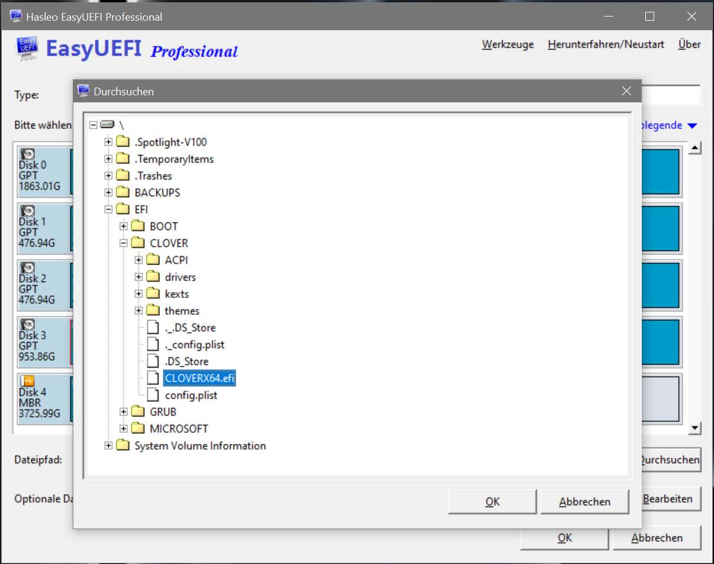714x564 pixels.
Task: Expand the MICROSOFT folder node
Action: tap(124, 428)
